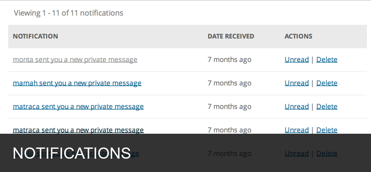
Task: Click '7 months ago' in monta's row
Action: coord(229,60)
